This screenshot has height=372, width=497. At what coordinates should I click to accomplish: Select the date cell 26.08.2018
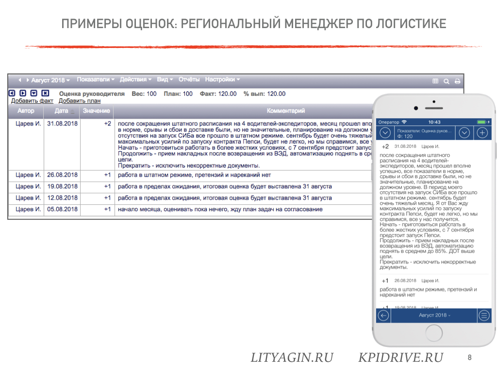pos(62,175)
